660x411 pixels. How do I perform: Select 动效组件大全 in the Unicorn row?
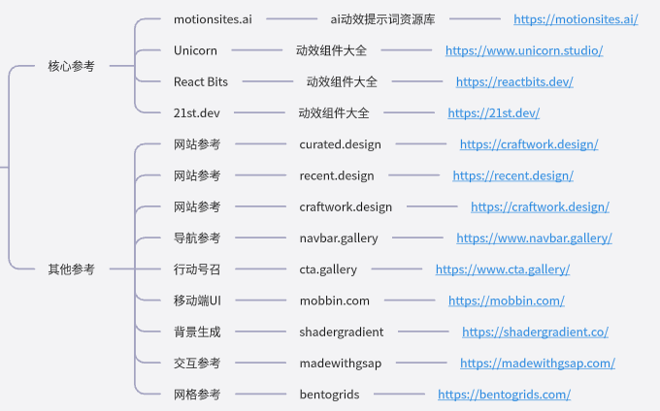pos(331,50)
